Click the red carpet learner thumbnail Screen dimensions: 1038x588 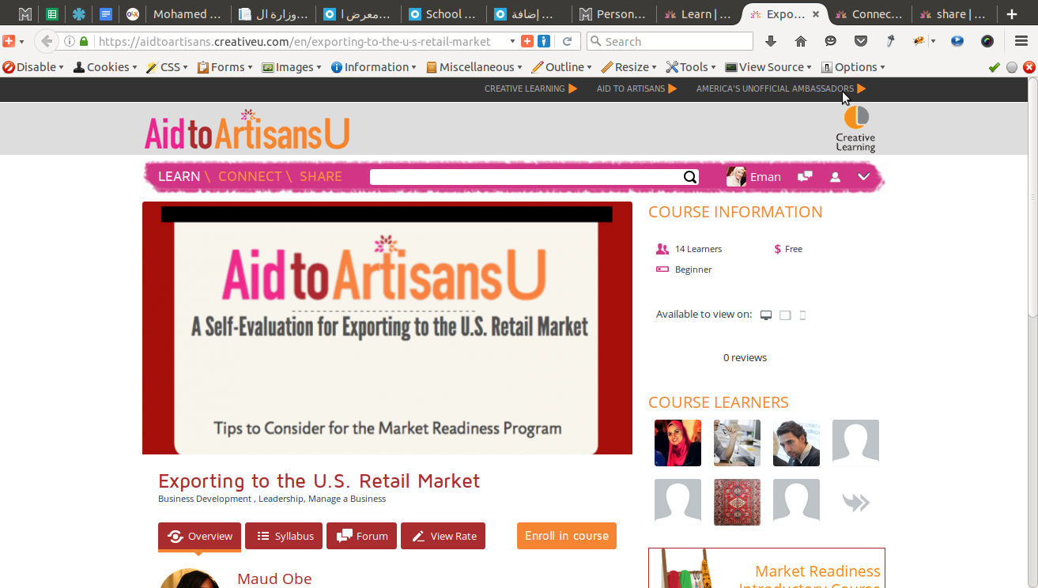[x=737, y=503]
